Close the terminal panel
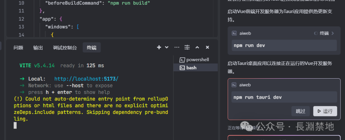The image size is (345, 140). click(207, 47)
